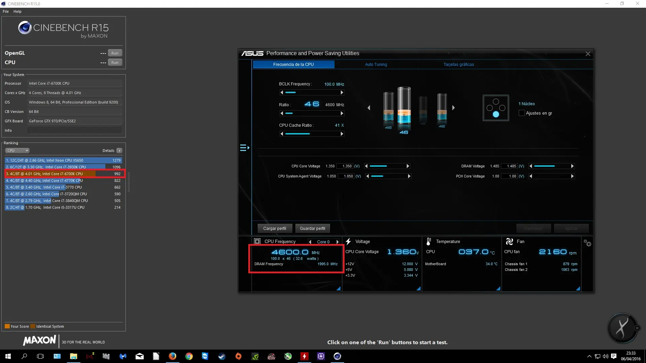Click the CPU Frequency chip icon

[x=257, y=241]
